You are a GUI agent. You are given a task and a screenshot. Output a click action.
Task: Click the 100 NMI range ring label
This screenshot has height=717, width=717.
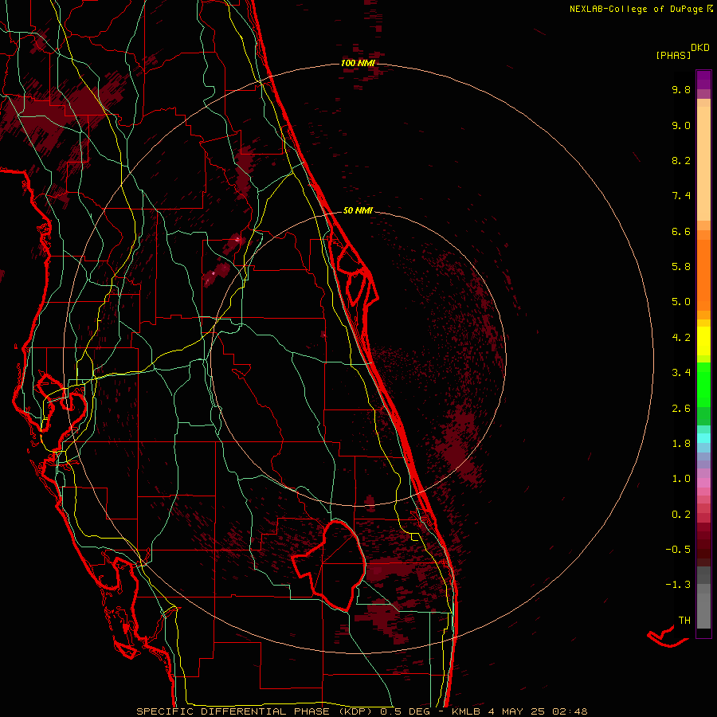358,63
